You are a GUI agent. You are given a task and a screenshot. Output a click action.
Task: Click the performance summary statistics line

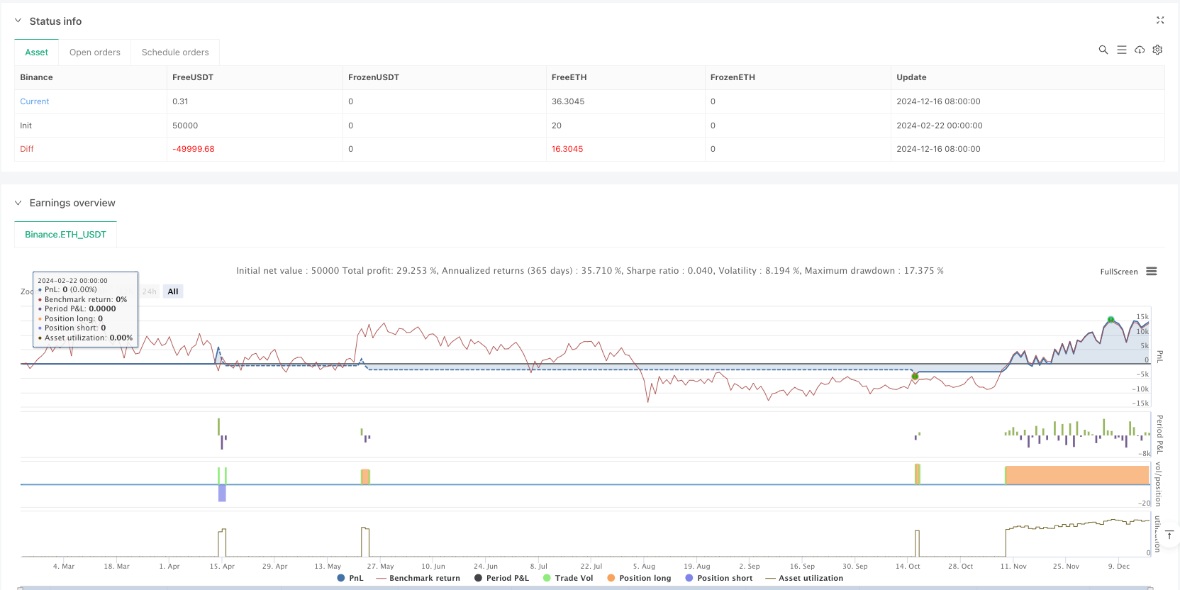[x=590, y=271]
